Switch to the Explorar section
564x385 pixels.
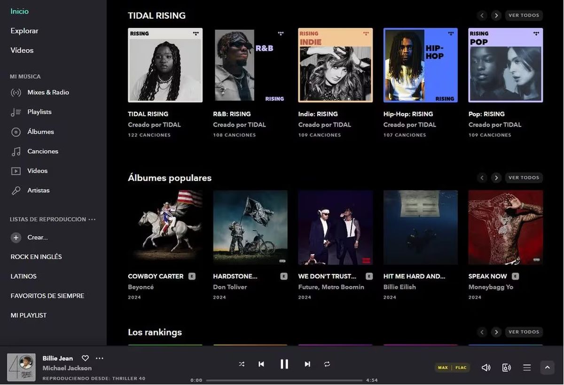24,31
